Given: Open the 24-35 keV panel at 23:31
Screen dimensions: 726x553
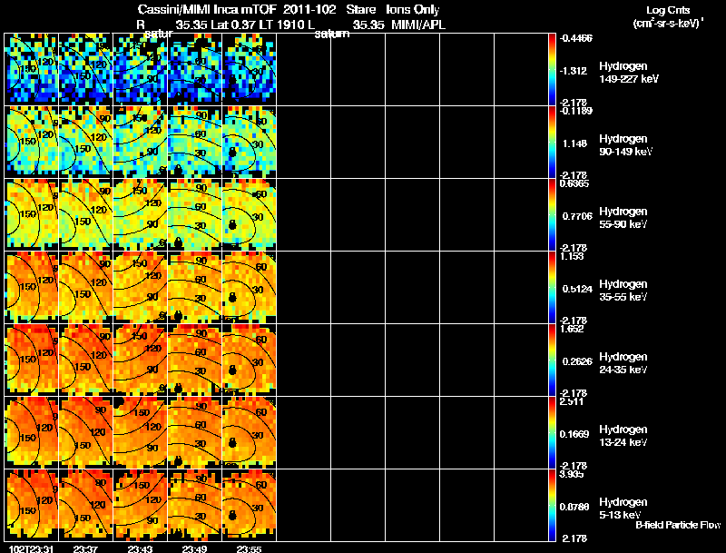Looking at the screenshot, I should click(32, 360).
